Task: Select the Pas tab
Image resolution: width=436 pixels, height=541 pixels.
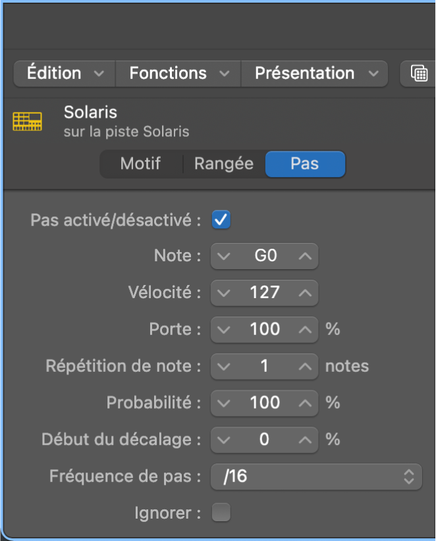Action: [x=305, y=164]
